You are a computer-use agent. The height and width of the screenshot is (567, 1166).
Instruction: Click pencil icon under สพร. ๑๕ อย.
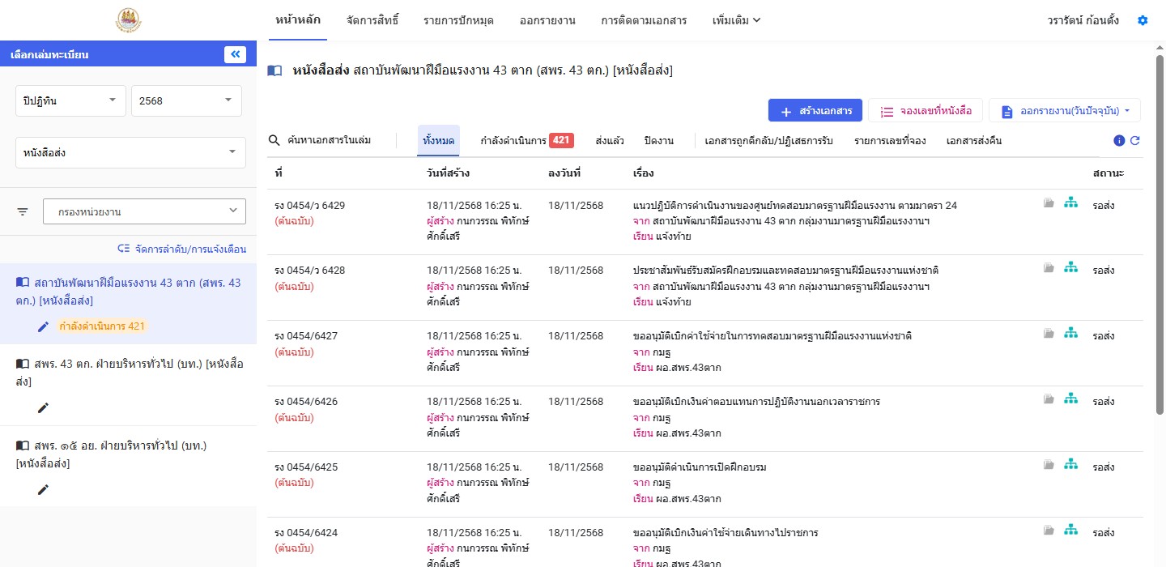tap(43, 489)
